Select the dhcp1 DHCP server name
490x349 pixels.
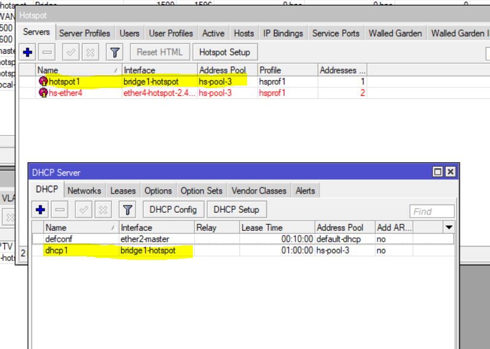57,250
